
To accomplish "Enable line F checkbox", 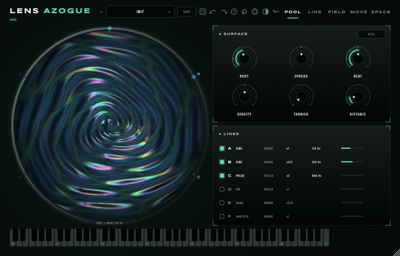I will coord(222,216).
